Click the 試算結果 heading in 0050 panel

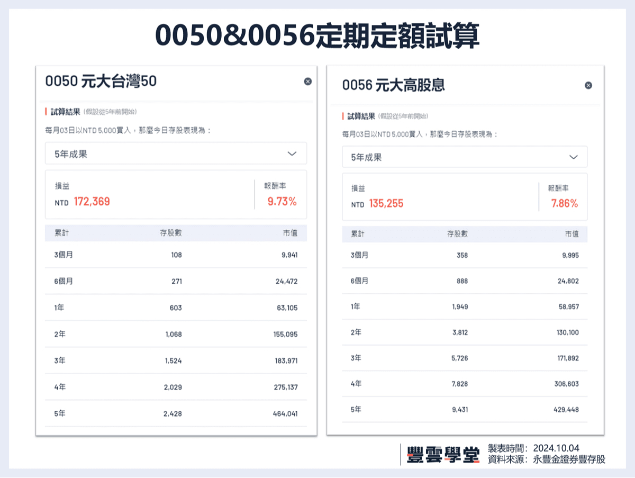[65, 112]
